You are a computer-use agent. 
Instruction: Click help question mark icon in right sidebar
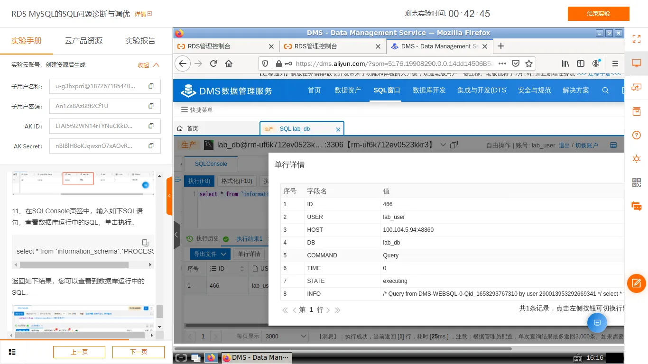(637, 135)
